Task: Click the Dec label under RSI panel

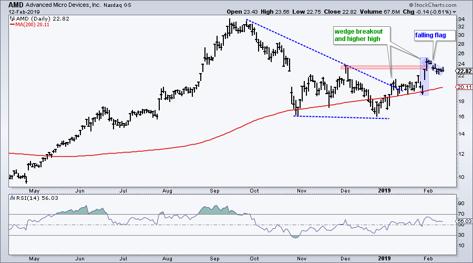Action: 345,259
